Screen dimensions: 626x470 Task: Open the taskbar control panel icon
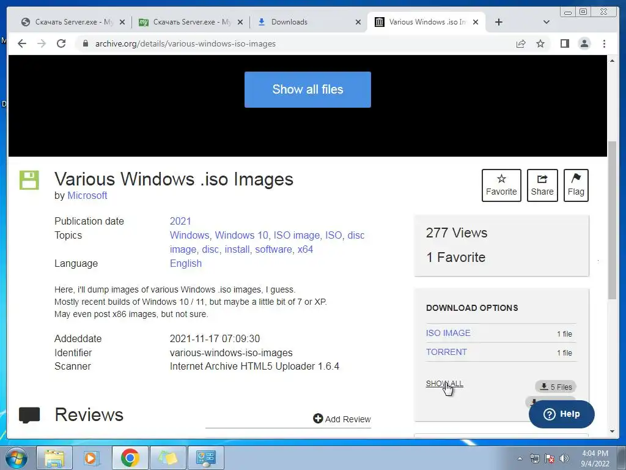[x=206, y=458]
